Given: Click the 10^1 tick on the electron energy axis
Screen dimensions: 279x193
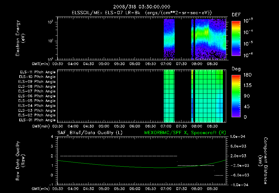Looking at the screenshot, I should 50,41.
